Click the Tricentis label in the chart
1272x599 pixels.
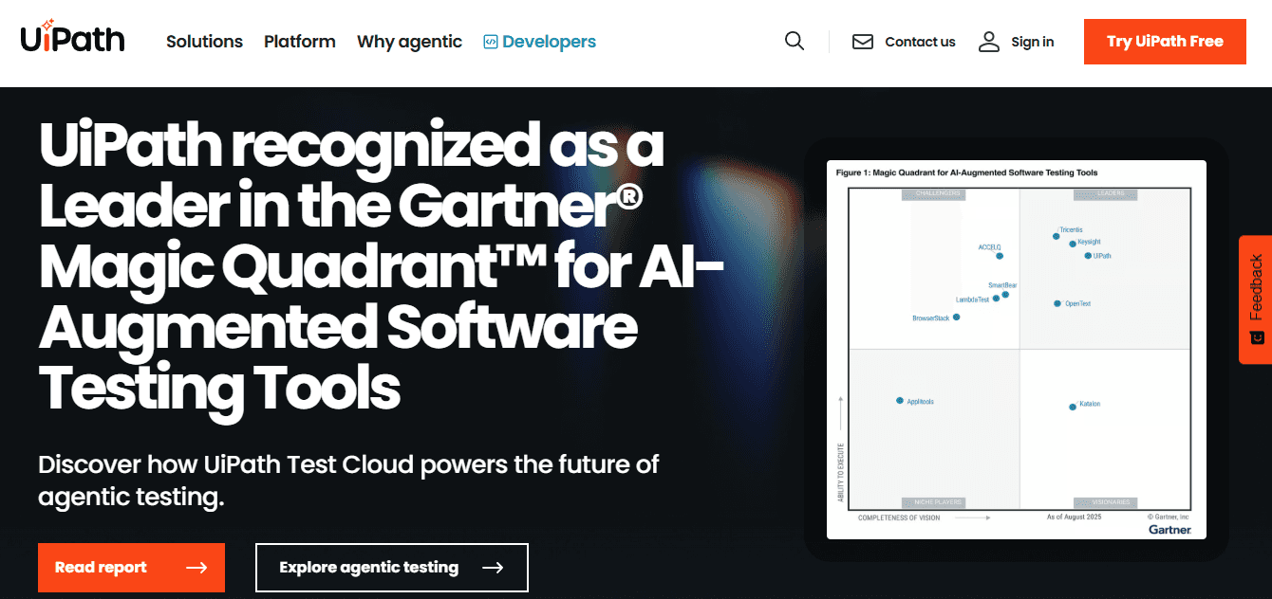(1071, 230)
